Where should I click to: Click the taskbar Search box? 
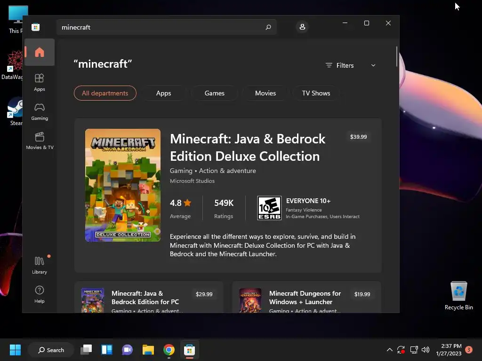click(x=51, y=350)
